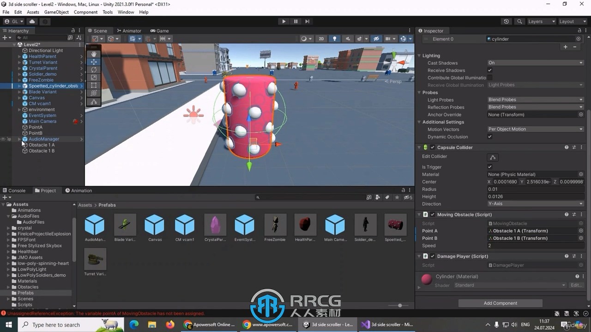Toggle Receive Shadows checkbox

(x=490, y=70)
